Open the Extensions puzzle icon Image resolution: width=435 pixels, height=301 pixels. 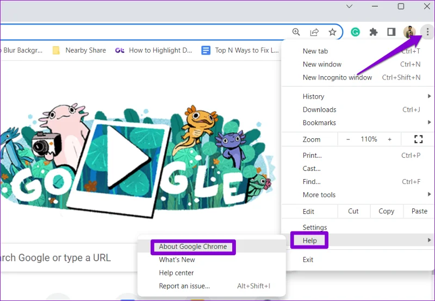point(374,32)
